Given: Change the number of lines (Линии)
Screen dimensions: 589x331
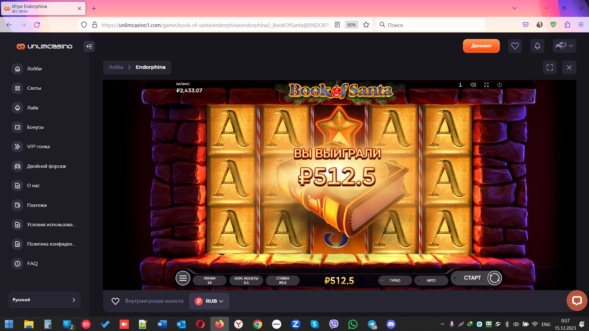Looking at the screenshot, I should point(209,280).
